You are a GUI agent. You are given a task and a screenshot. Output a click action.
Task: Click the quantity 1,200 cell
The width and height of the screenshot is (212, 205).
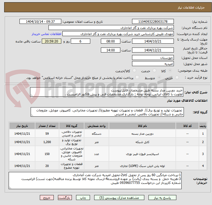47,142
